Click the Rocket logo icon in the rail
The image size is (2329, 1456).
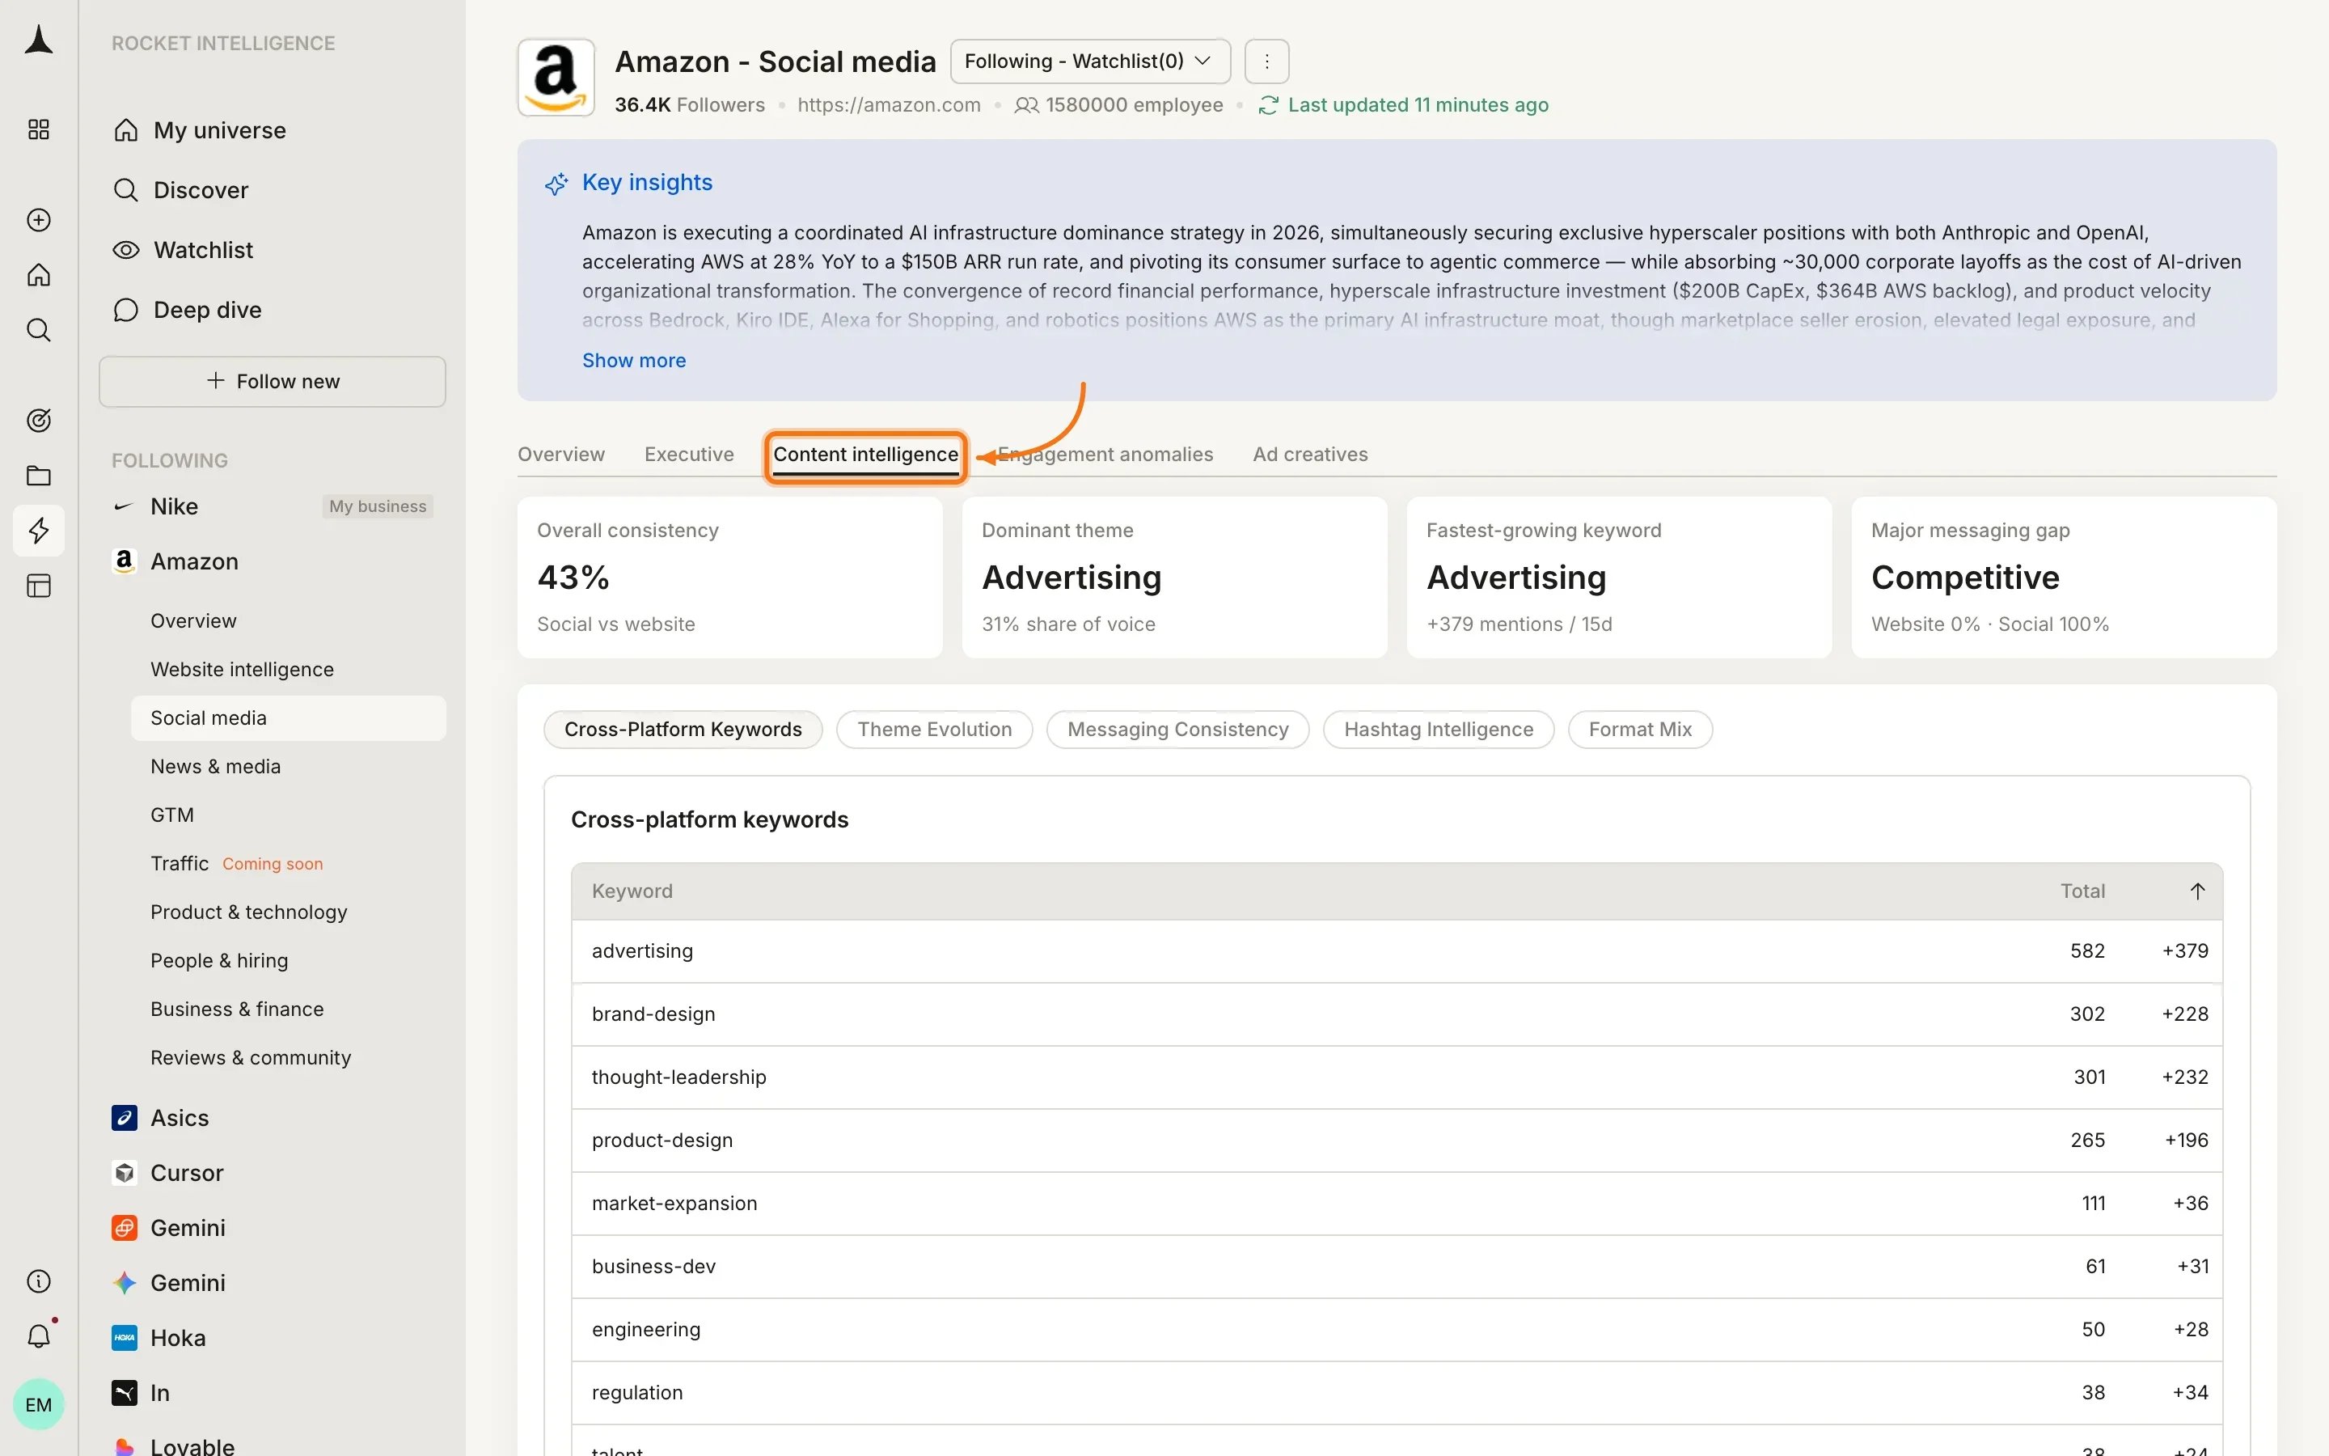(39, 40)
